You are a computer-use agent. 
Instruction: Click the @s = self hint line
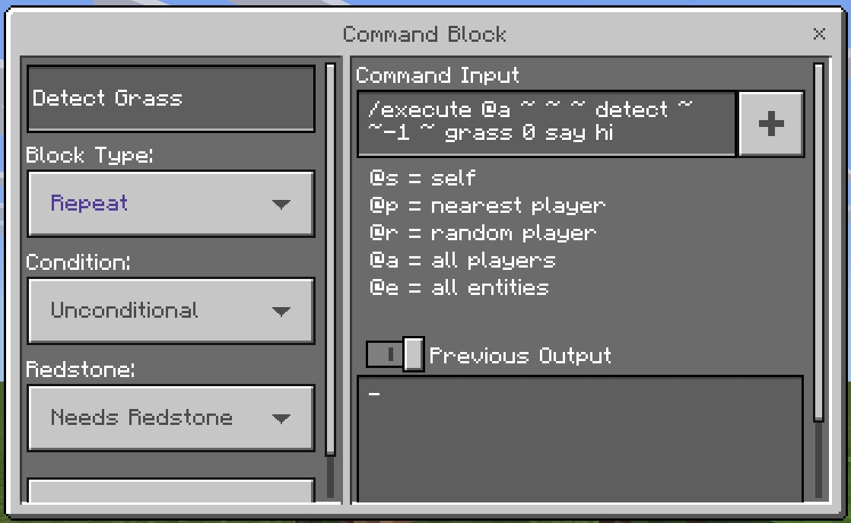coord(422,177)
